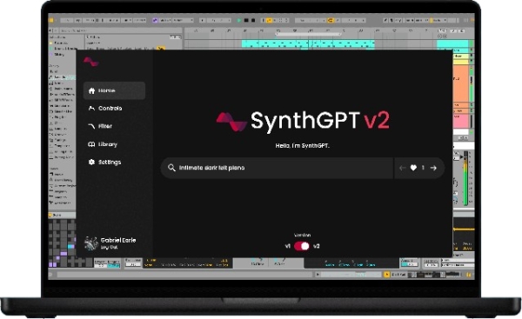522x319 pixels.
Task: Go to next preset with right arrow
Action: pyautogui.click(x=433, y=168)
